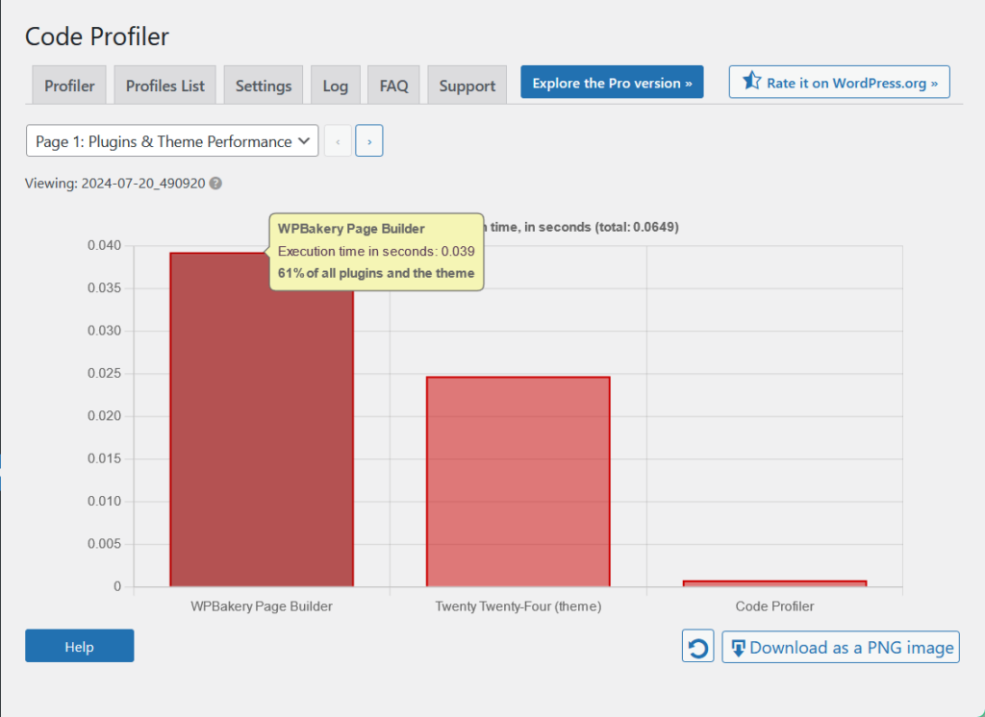Screen dimensions: 985x717
Task: Click the Code Profiler bar in chart
Action: click(774, 583)
